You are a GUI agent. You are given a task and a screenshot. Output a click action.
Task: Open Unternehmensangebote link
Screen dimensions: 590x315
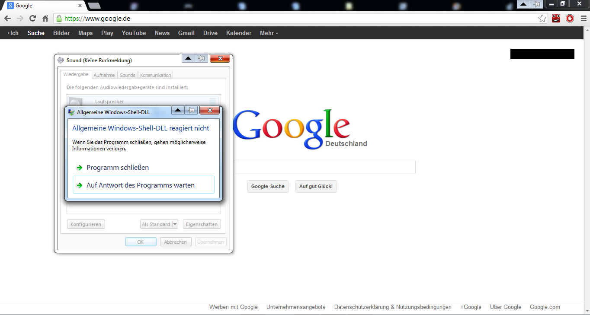[x=296, y=307]
